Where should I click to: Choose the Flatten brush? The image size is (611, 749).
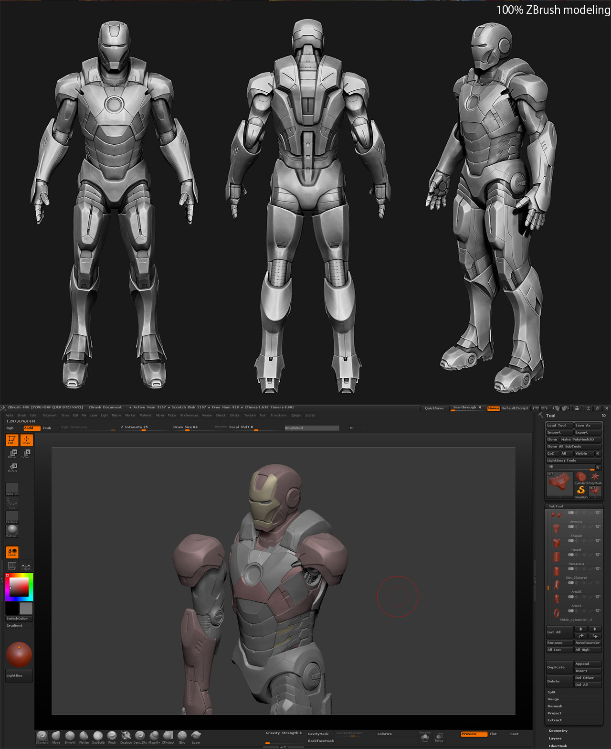84,737
